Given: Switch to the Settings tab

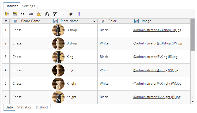Looking at the screenshot, I should pyautogui.click(x=29, y=6).
